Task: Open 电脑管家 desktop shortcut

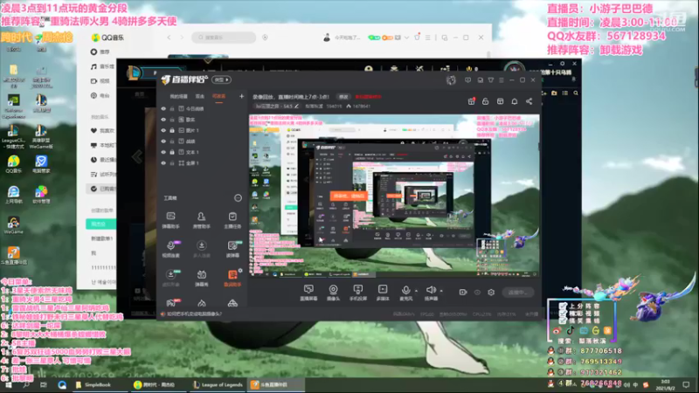Action: coord(41,164)
